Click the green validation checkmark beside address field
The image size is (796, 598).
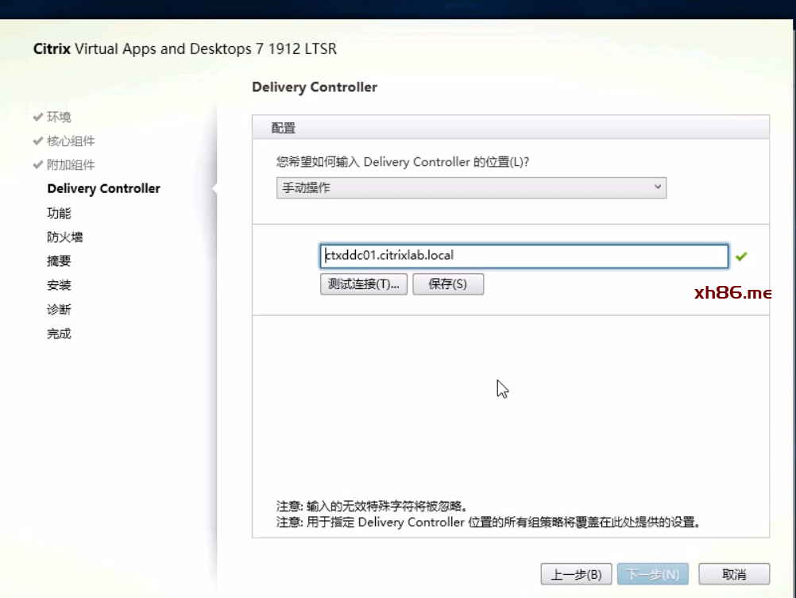pos(741,257)
